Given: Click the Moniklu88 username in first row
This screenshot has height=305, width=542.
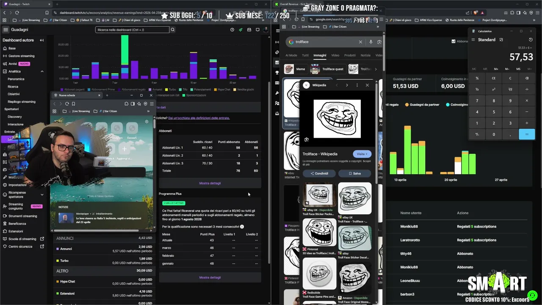Looking at the screenshot, I should pyautogui.click(x=409, y=227).
